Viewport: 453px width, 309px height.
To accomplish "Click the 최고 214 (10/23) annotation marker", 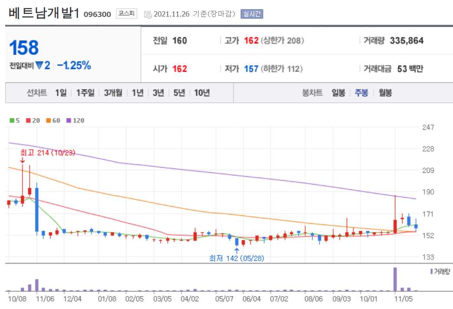I will (47, 154).
